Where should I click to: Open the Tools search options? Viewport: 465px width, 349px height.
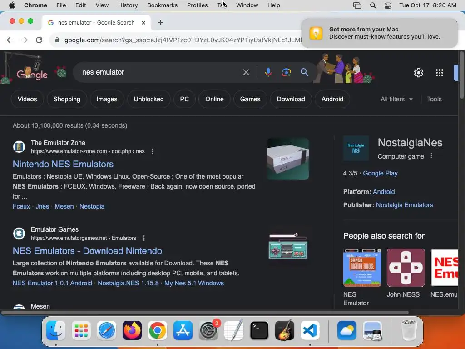click(434, 99)
